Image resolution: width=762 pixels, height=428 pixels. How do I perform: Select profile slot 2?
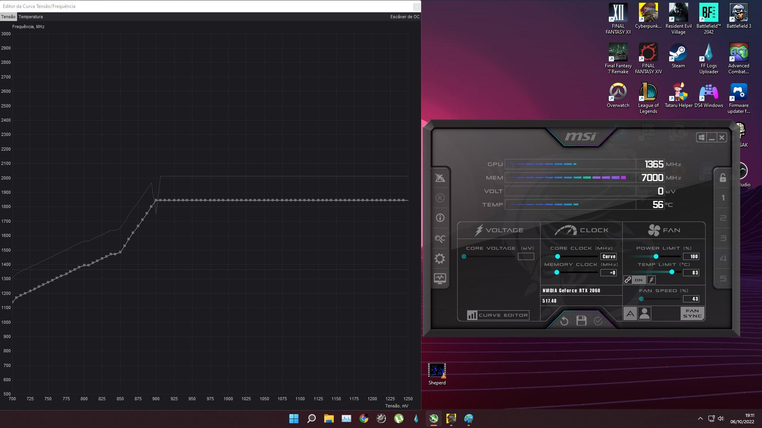pos(723,218)
